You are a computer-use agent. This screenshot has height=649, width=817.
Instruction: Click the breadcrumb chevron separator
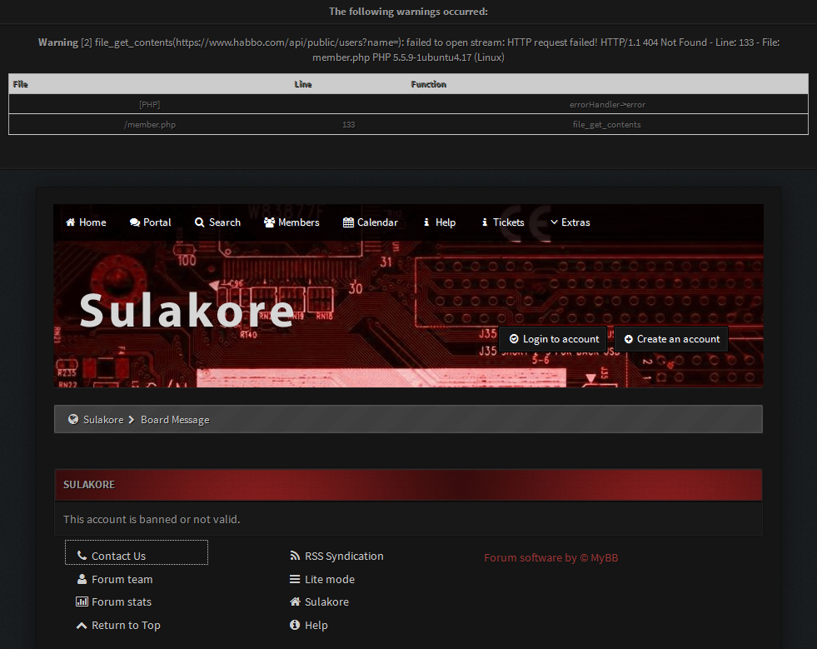[x=132, y=420]
